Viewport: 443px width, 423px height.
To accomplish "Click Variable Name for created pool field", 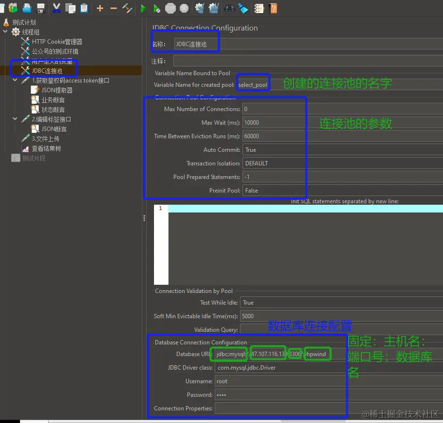I will pos(340,85).
